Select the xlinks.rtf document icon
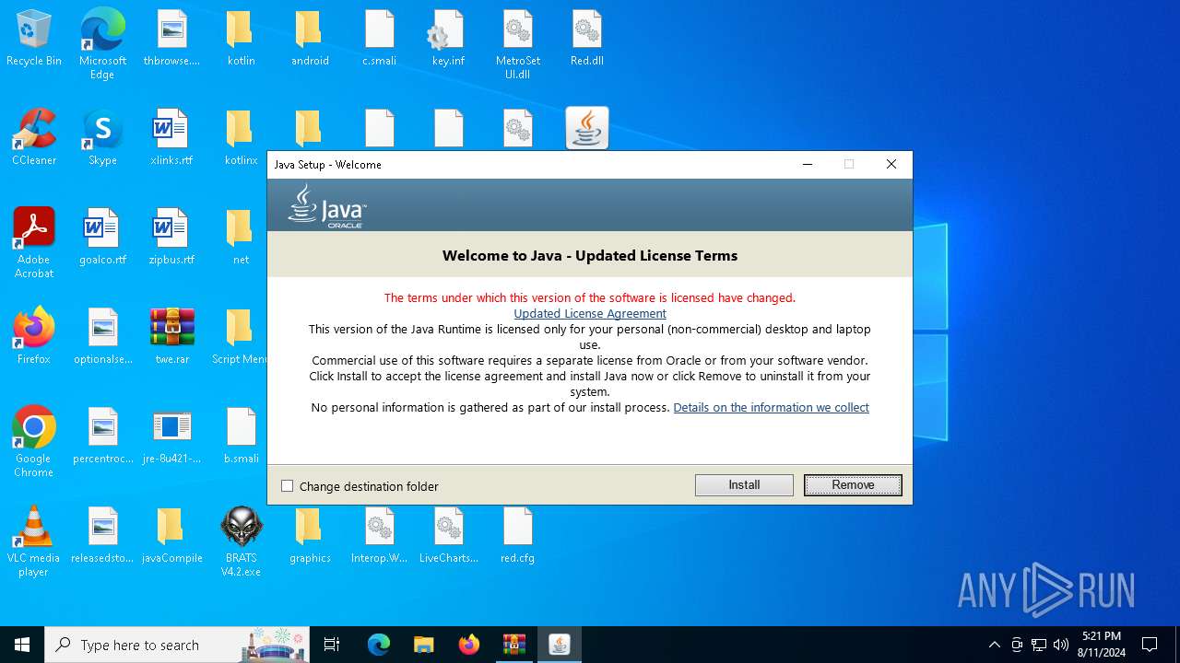This screenshot has height=663, width=1180. 171,138
